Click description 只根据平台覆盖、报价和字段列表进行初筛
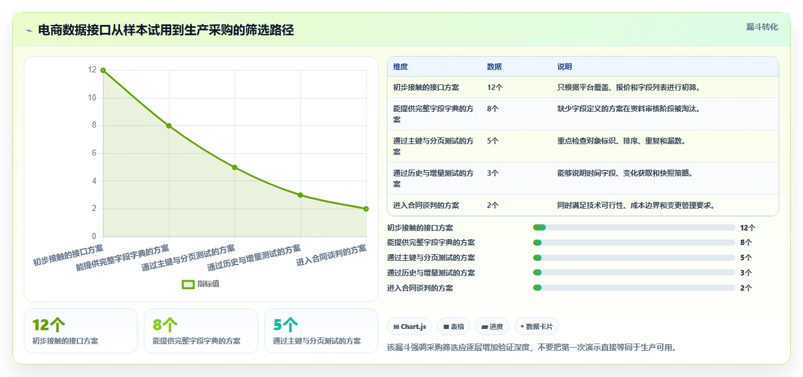The width and height of the screenshot is (803, 377). pos(629,87)
